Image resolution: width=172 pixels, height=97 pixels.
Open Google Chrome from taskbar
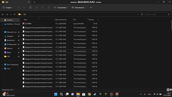coord(89,94)
